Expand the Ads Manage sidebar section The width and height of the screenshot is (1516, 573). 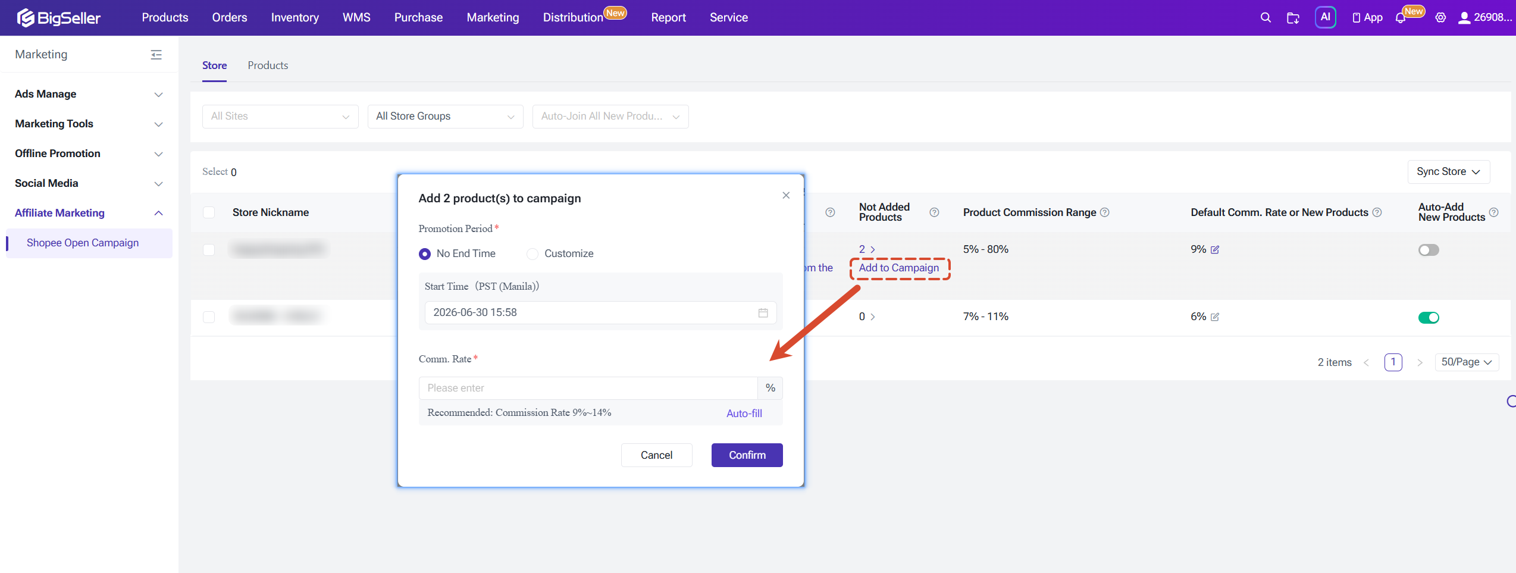tap(89, 94)
